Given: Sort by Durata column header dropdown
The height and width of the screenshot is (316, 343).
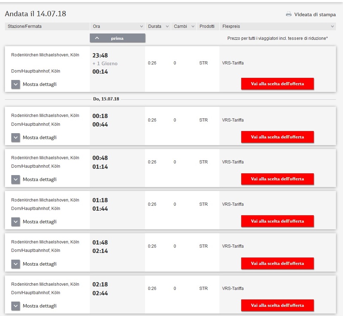Looking at the screenshot, I should (158, 26).
